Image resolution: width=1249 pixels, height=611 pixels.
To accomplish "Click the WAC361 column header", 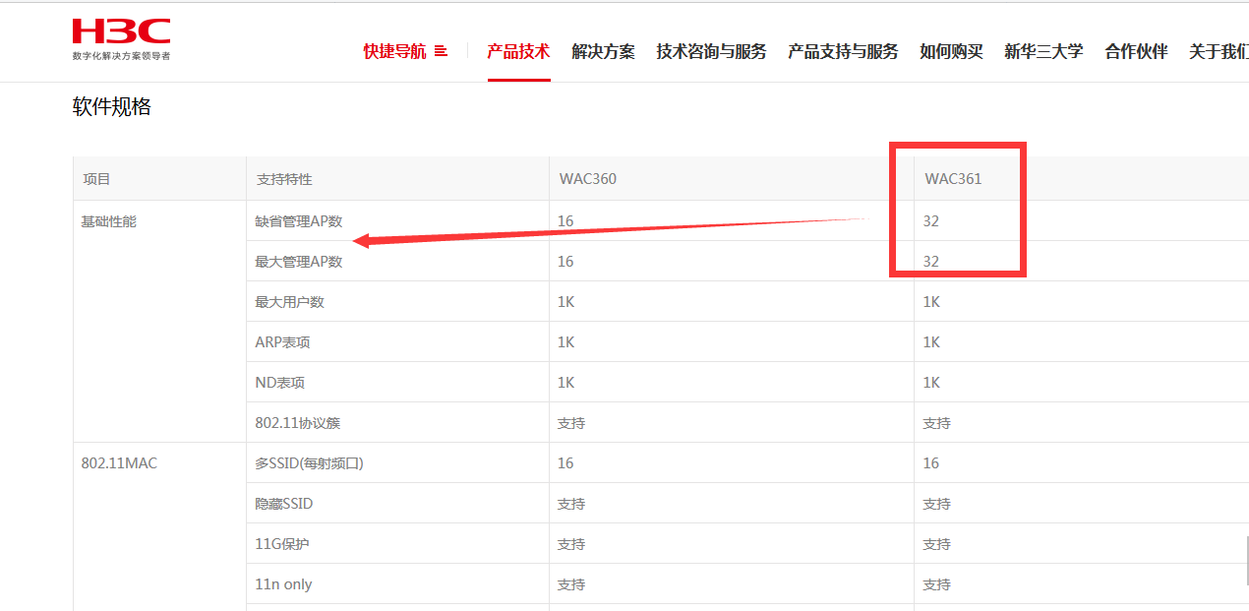I will pyautogui.click(x=953, y=179).
